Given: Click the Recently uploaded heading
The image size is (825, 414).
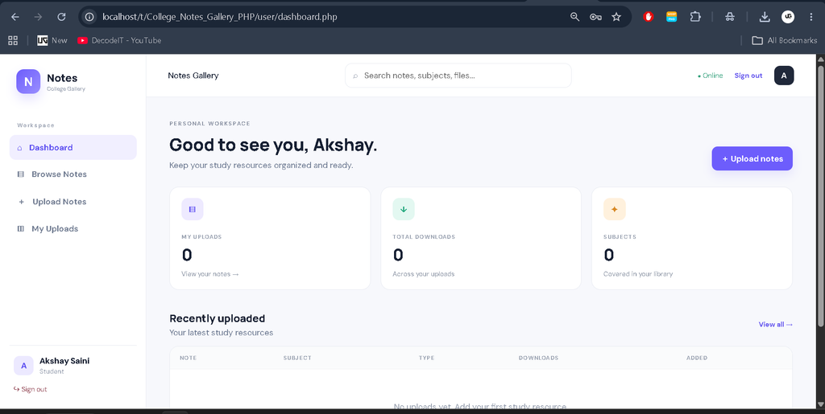Looking at the screenshot, I should (218, 318).
